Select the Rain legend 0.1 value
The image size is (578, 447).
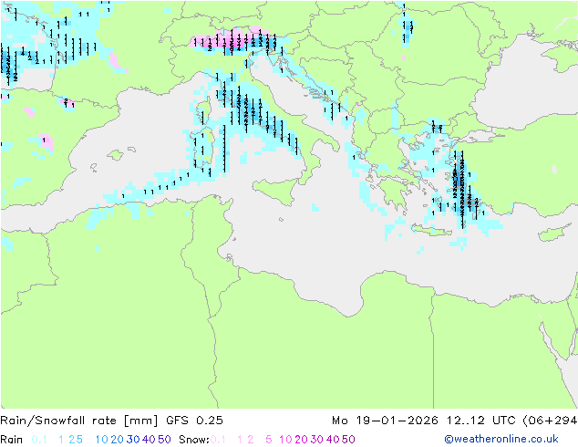click(x=39, y=440)
